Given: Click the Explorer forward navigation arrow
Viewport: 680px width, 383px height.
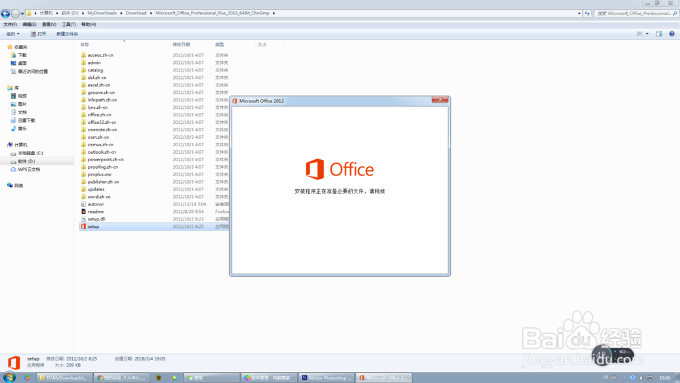Looking at the screenshot, I should pyautogui.click(x=15, y=14).
